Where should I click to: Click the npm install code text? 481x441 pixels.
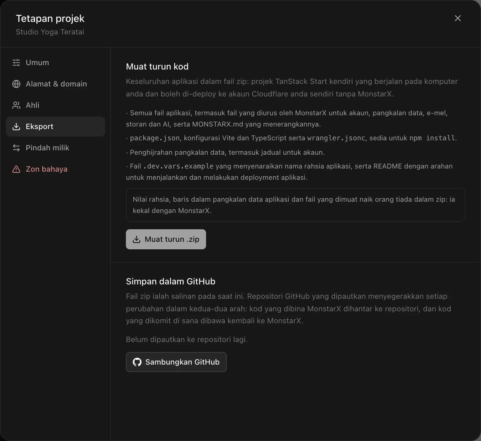(x=432, y=138)
